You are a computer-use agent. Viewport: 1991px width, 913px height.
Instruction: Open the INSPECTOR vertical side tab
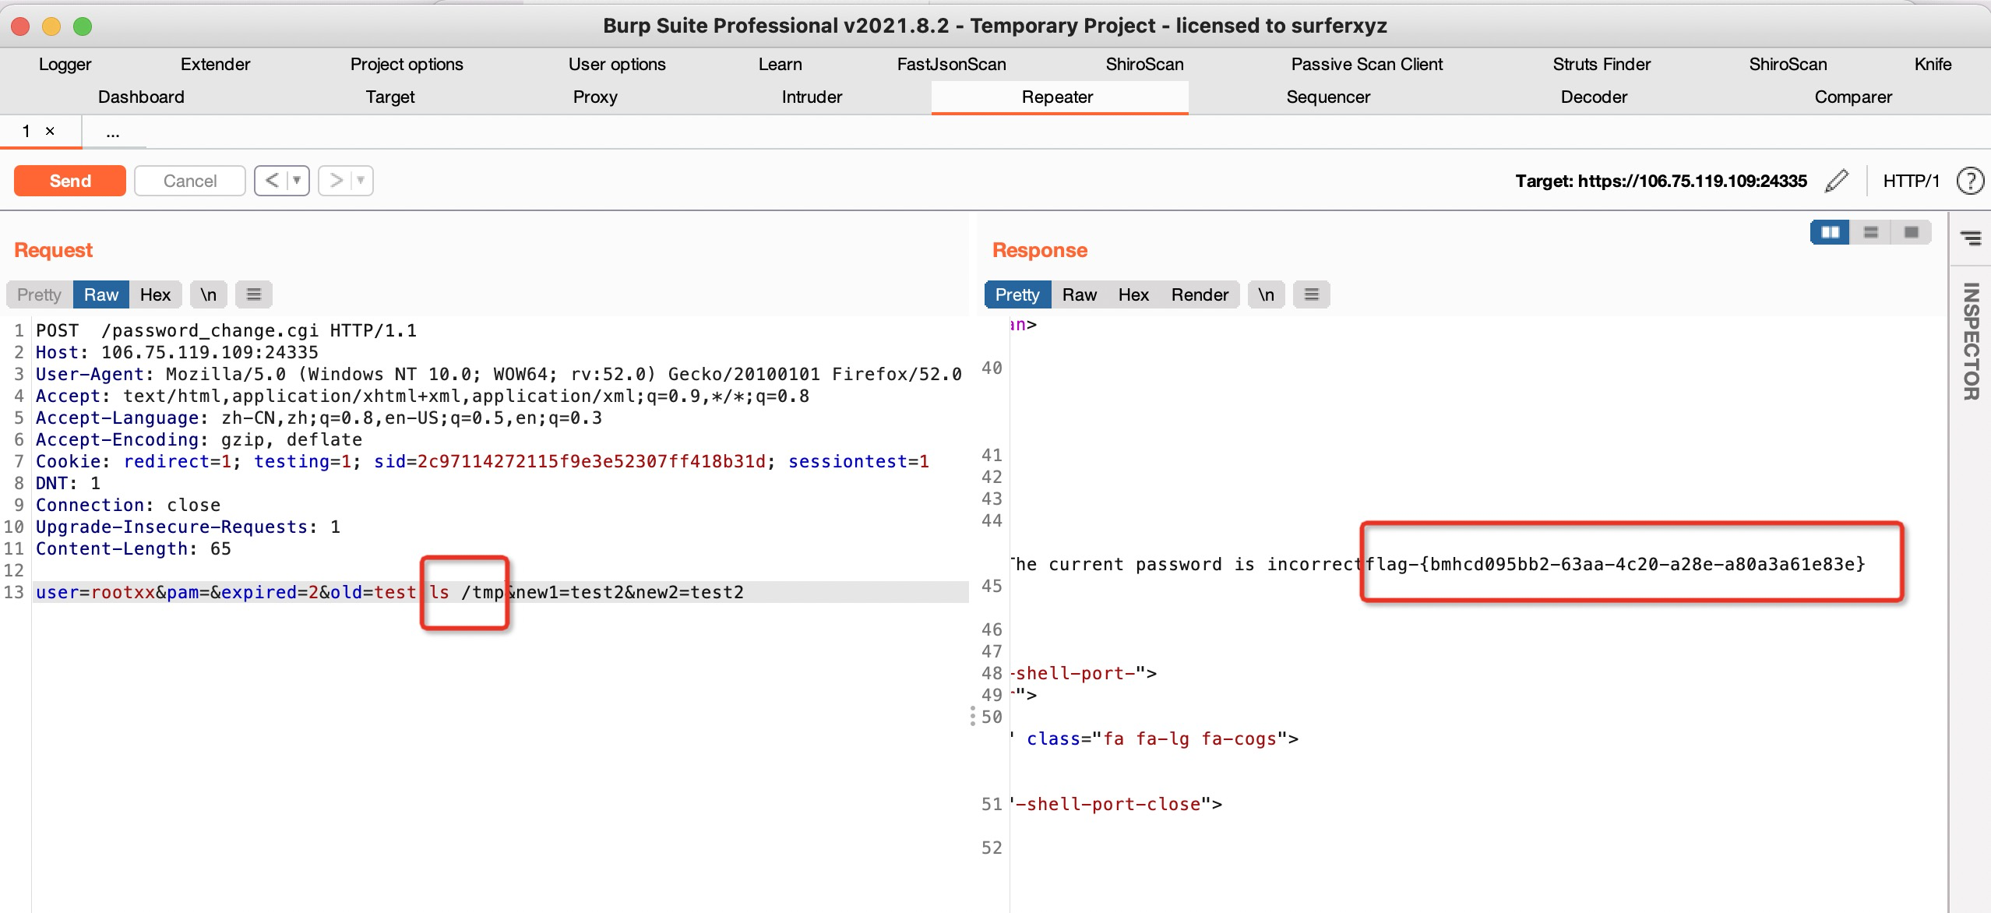(1971, 341)
